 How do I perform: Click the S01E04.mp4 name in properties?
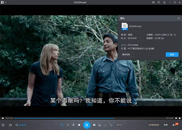(135, 26)
